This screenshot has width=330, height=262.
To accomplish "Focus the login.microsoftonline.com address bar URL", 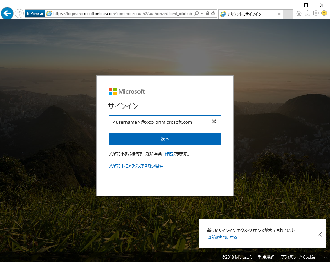I will [x=122, y=14].
